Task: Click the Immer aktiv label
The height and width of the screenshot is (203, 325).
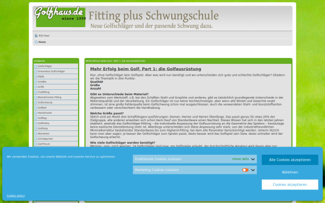Action: [x=240, y=159]
